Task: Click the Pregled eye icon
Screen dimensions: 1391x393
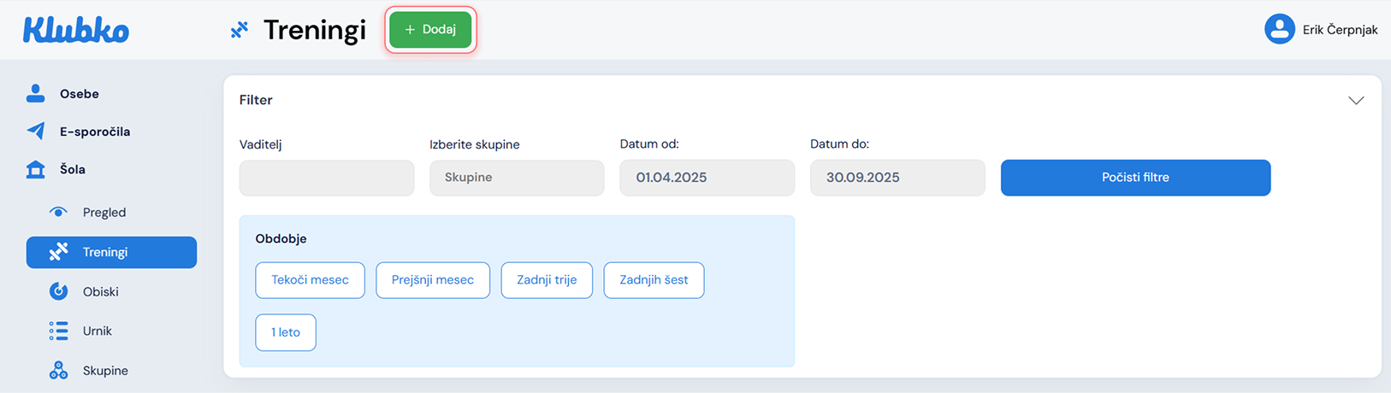Action: click(58, 212)
